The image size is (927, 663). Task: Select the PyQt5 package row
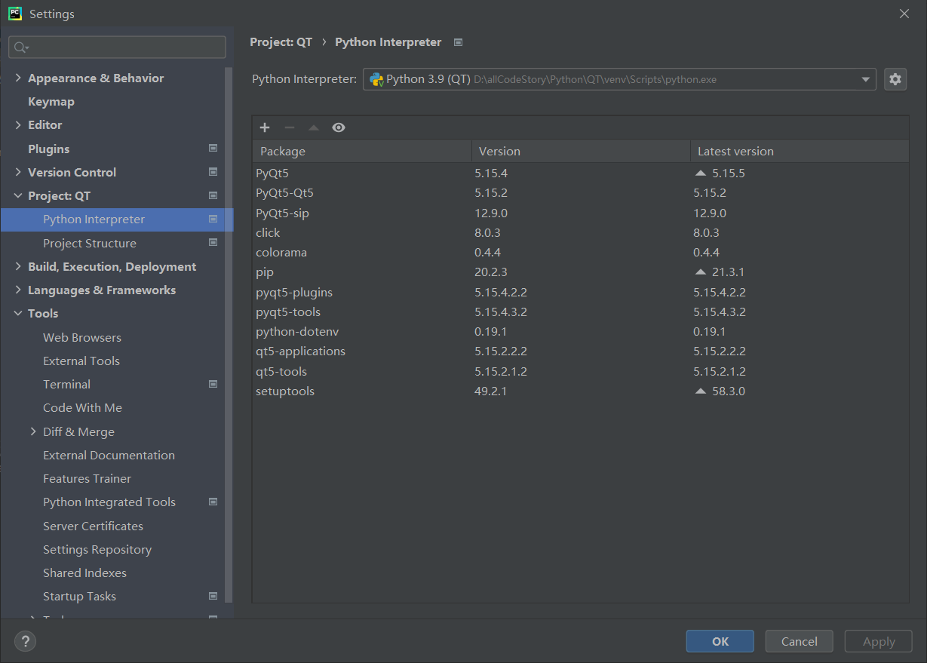click(581, 173)
